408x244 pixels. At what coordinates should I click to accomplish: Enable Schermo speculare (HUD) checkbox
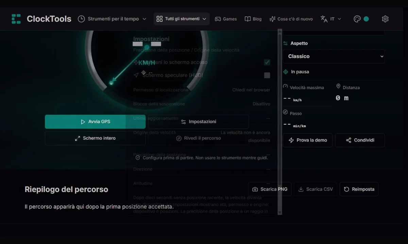click(x=267, y=75)
